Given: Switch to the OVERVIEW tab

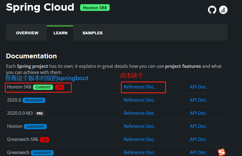Looking at the screenshot, I should click(x=27, y=33).
